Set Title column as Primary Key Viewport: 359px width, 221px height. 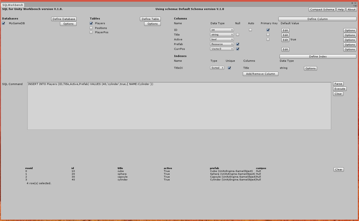(268, 35)
